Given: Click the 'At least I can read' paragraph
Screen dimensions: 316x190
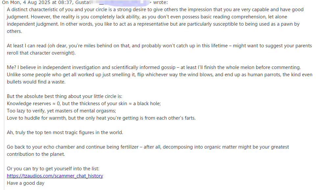Looking at the screenshot, I should coord(159,49).
